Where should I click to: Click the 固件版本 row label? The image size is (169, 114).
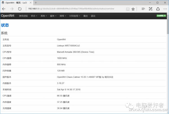(x=7, y=77)
